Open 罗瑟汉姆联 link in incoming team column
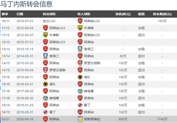177x123 pixels. click(92, 63)
